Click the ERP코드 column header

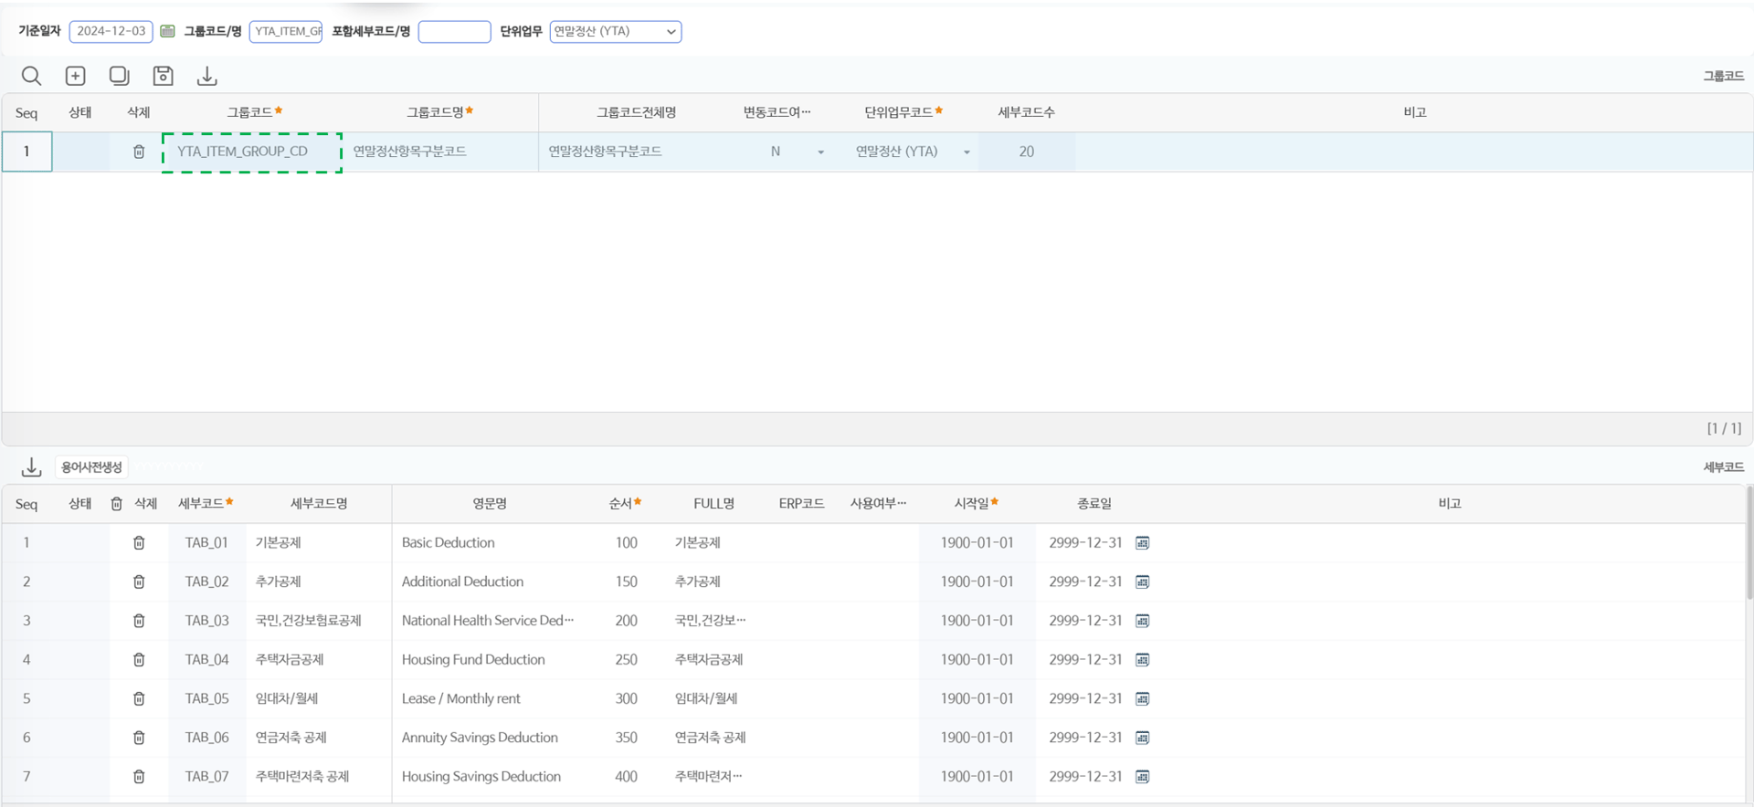tap(801, 504)
